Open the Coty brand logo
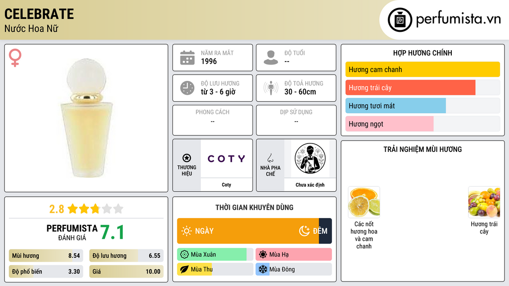Viewport: 509px width, 286px height. click(227, 158)
